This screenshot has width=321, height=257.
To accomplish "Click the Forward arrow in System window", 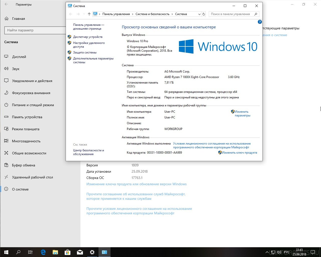I will (78, 14).
